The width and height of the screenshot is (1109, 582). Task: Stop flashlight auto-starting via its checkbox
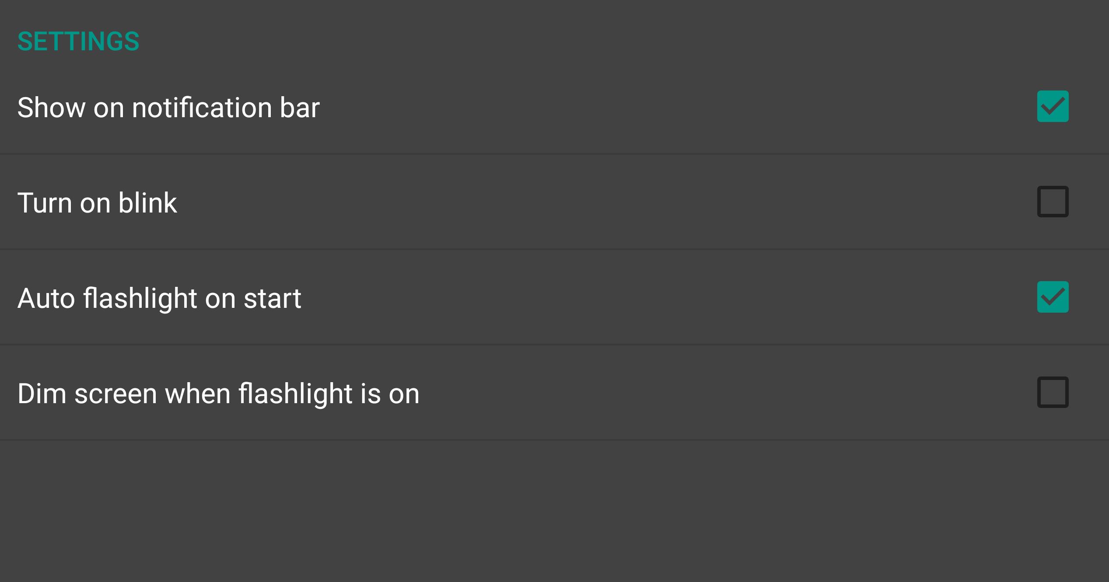pos(1053,297)
